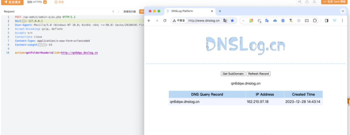Click the DNS Query Record column header
350x135 pixels.
[x=207, y=94]
